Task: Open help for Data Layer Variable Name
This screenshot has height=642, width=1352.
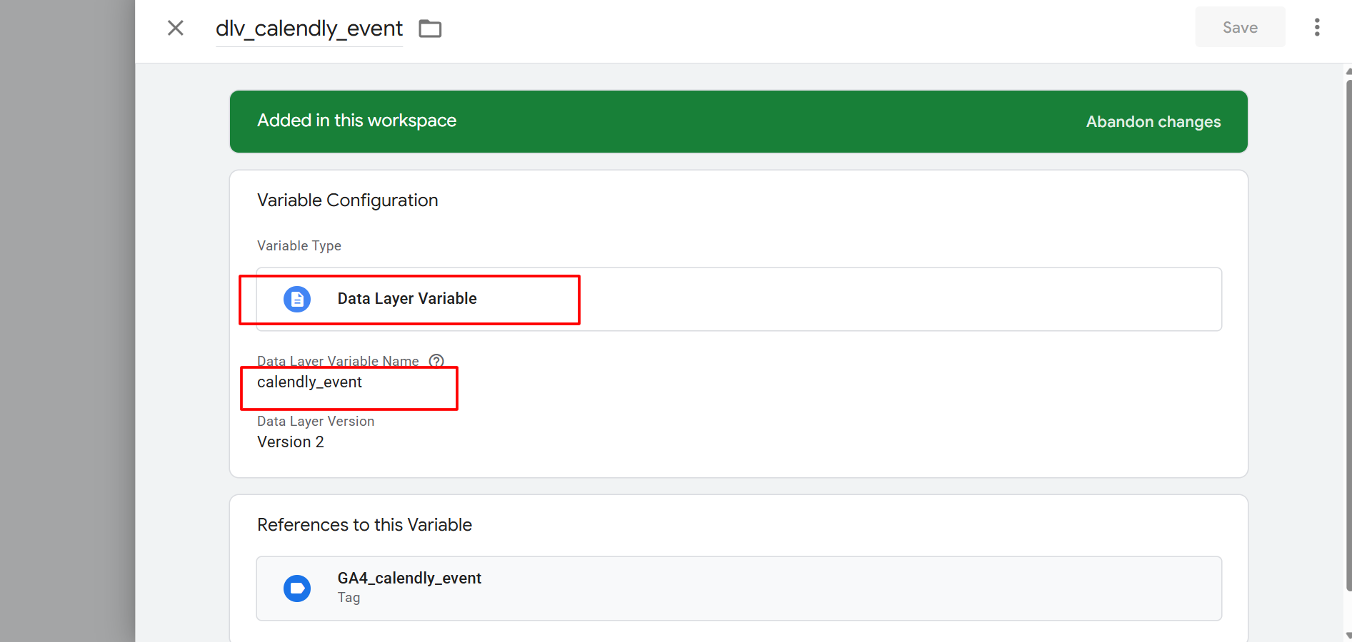Action: 436,361
